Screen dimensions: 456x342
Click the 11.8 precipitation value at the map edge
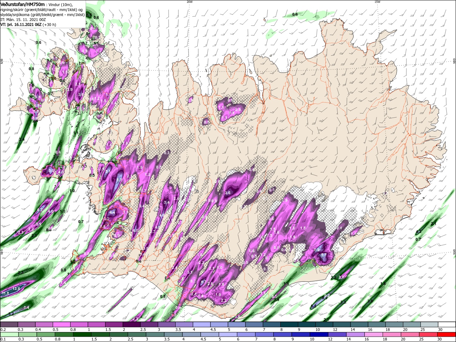[5, 294]
